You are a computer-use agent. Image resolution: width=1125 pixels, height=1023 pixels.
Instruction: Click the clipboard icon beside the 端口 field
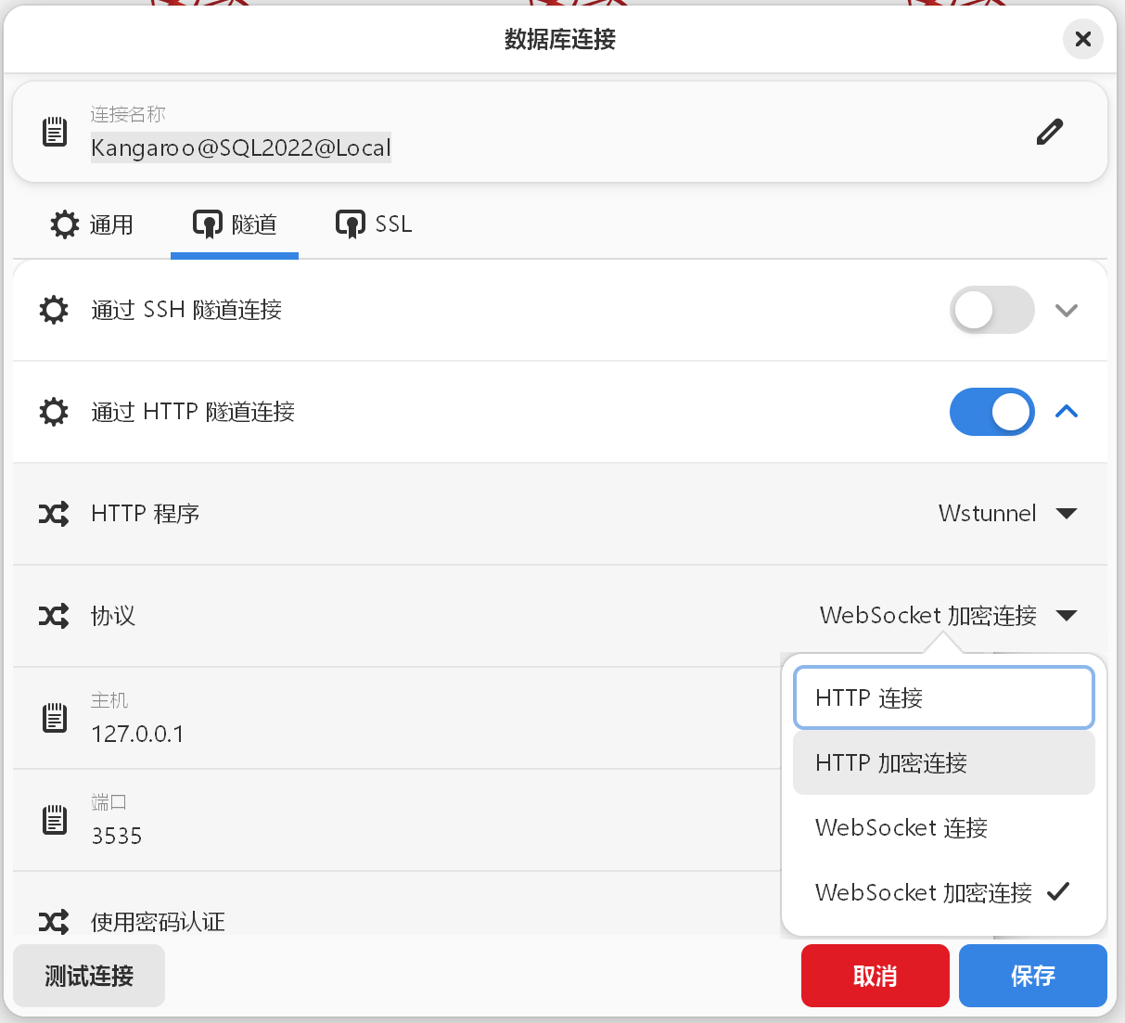(55, 820)
